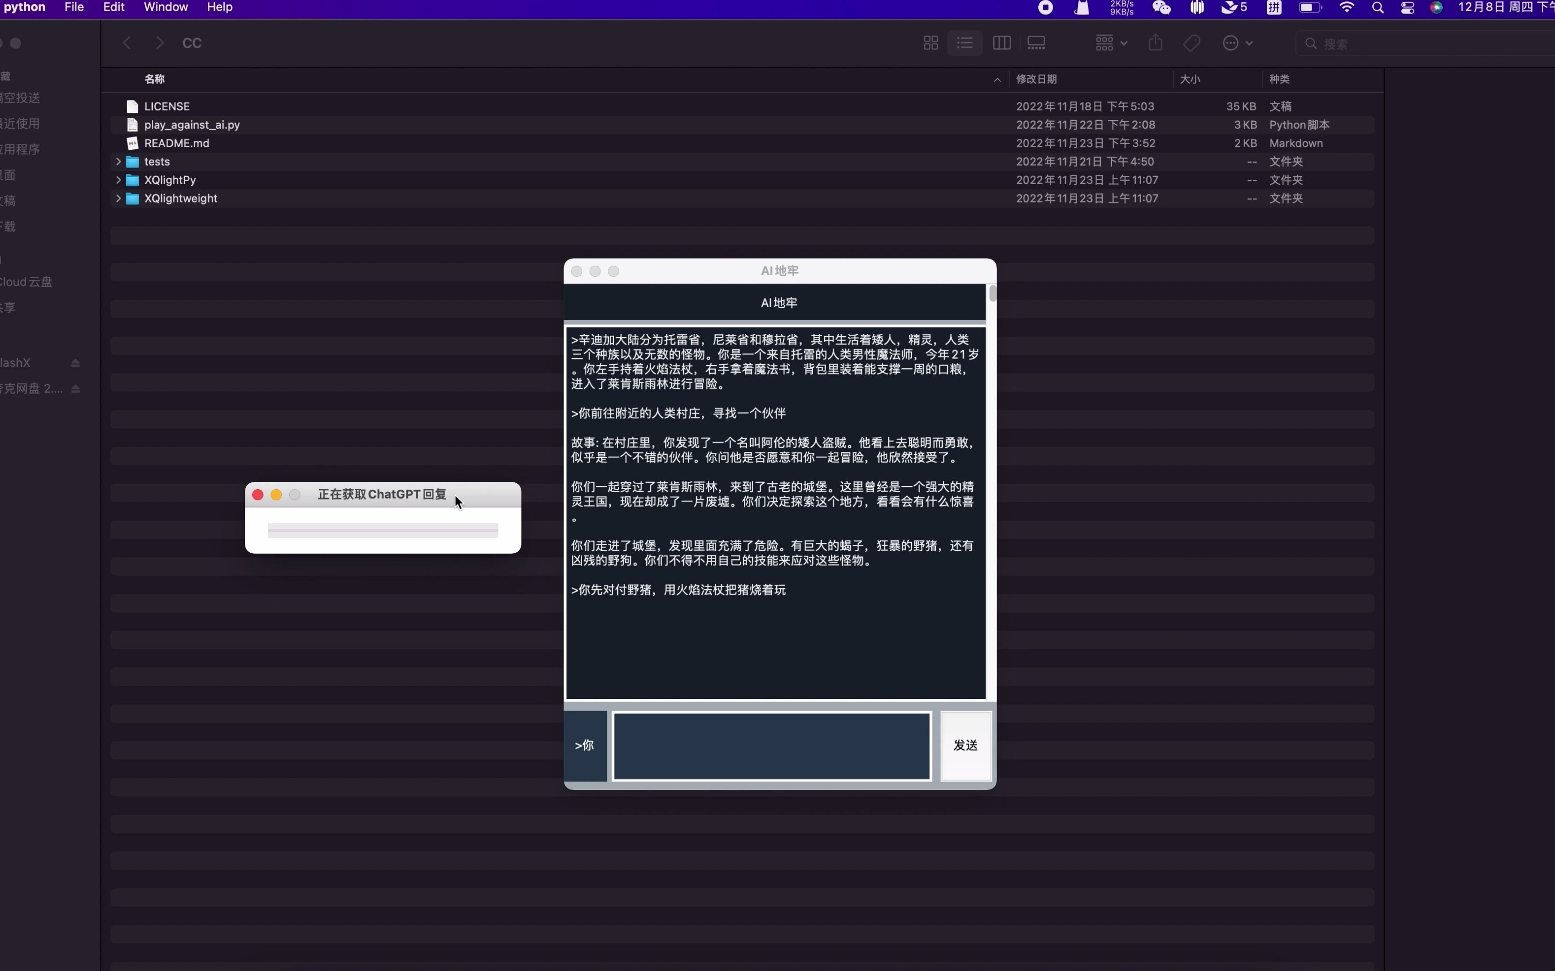This screenshot has width=1555, height=971.
Task: Open the Edit menu
Action: click(x=114, y=7)
